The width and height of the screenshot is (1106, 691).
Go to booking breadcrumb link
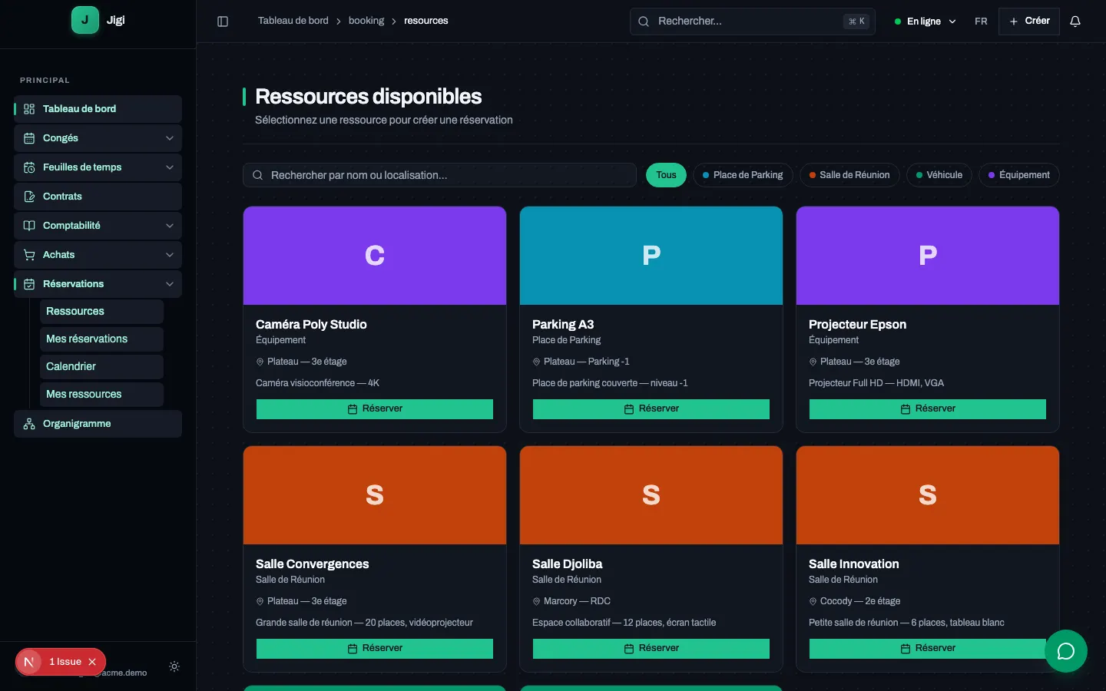pyautogui.click(x=366, y=21)
